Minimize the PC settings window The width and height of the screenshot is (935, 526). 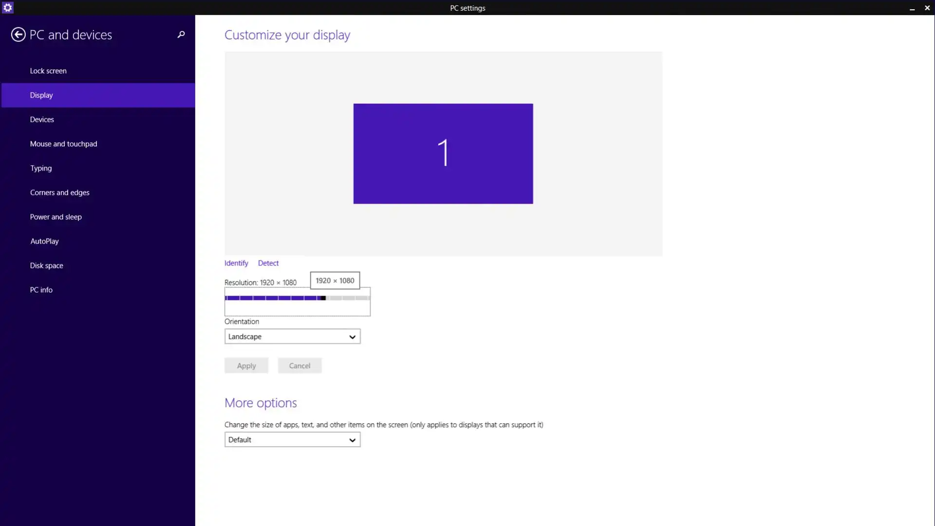pyautogui.click(x=912, y=8)
